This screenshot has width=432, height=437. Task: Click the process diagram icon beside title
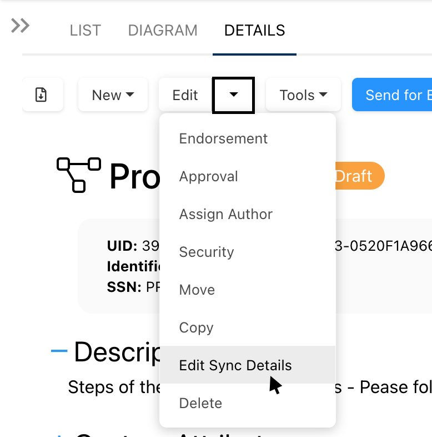[79, 174]
